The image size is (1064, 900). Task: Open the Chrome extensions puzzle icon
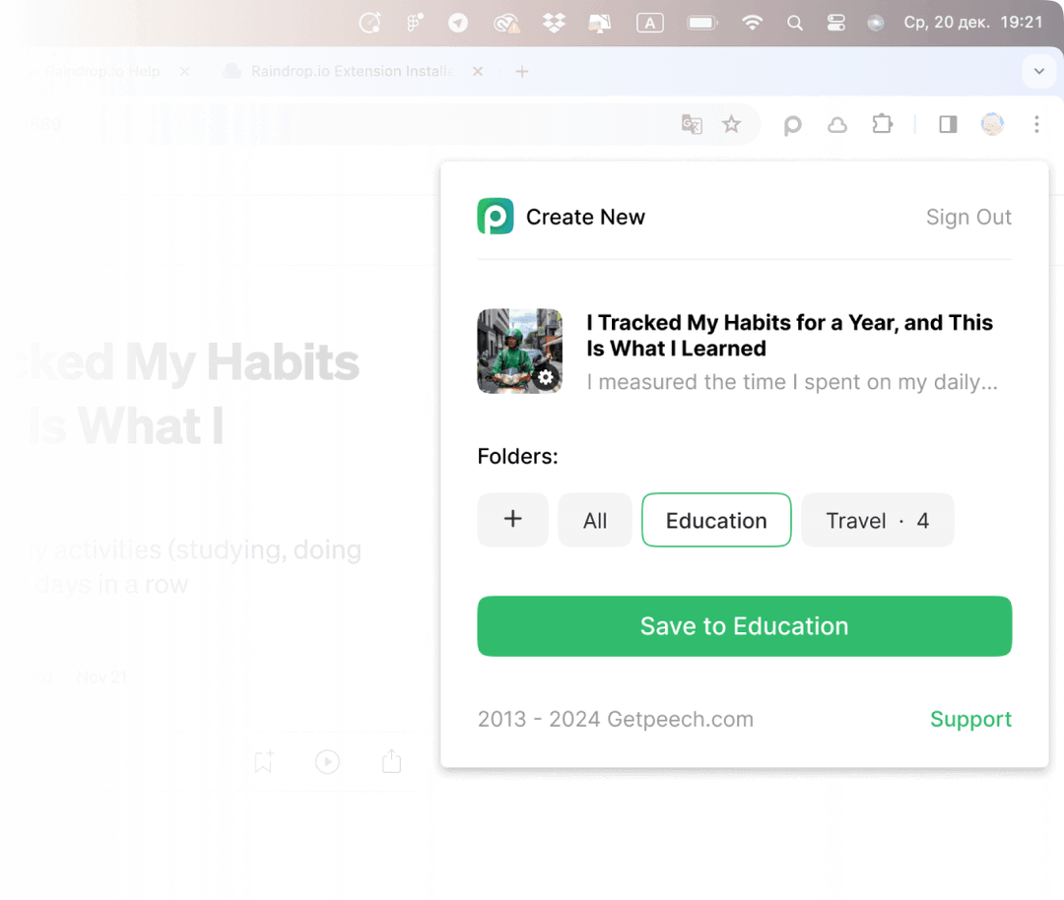click(x=882, y=124)
